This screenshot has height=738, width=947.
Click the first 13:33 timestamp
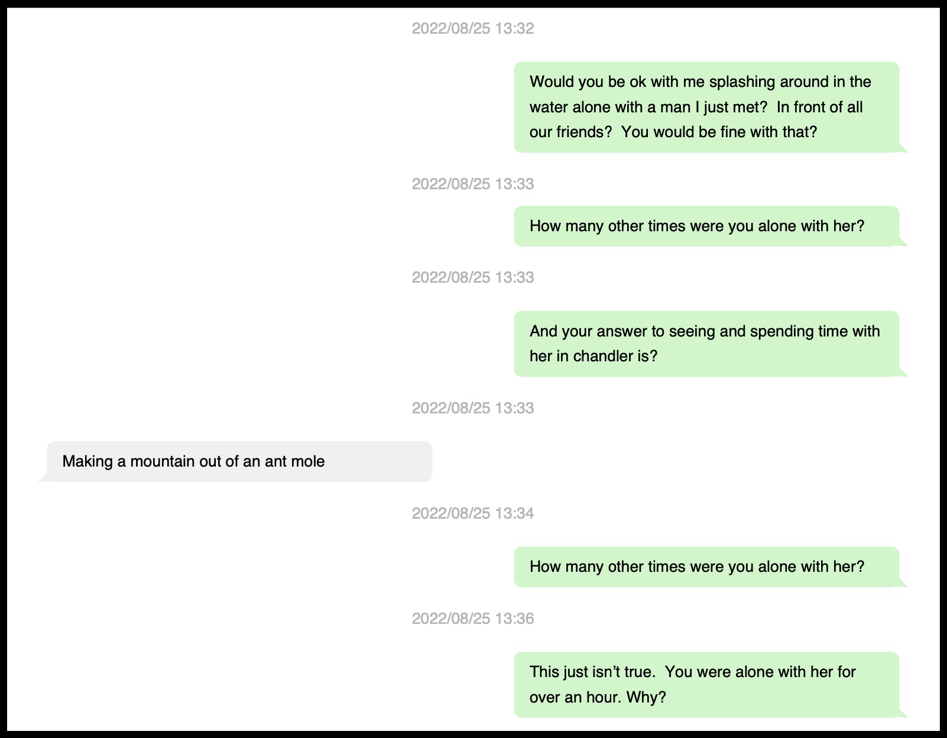coord(472,184)
